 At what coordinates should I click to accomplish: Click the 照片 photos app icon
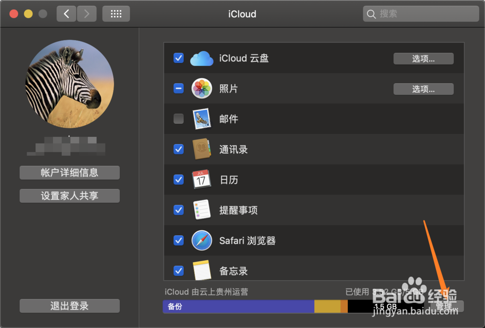click(202, 89)
